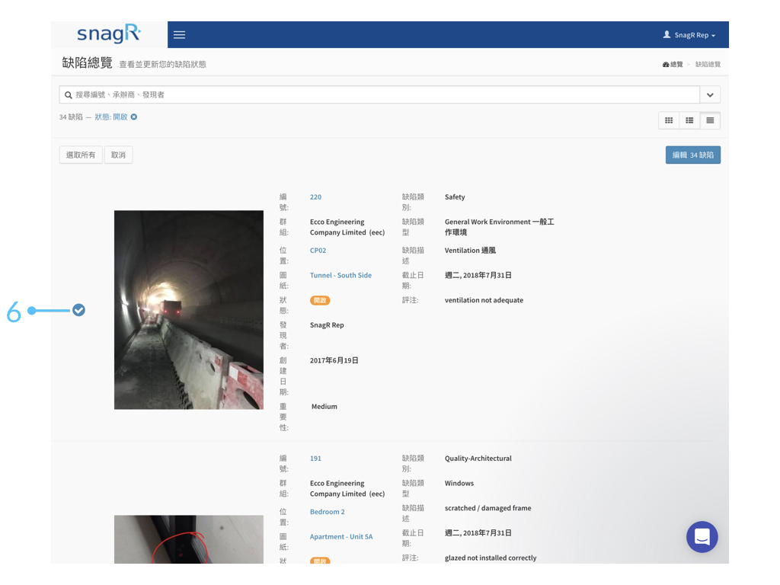The height and width of the screenshot is (585, 780).
Task: Click the 'Medium' importance value
Action: 324,407
